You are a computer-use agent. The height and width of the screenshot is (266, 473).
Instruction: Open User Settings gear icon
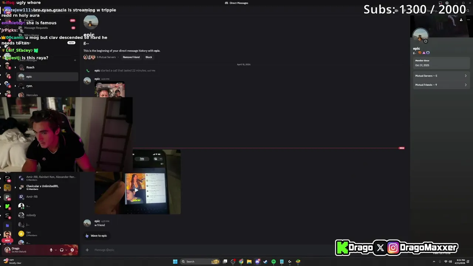(72, 250)
